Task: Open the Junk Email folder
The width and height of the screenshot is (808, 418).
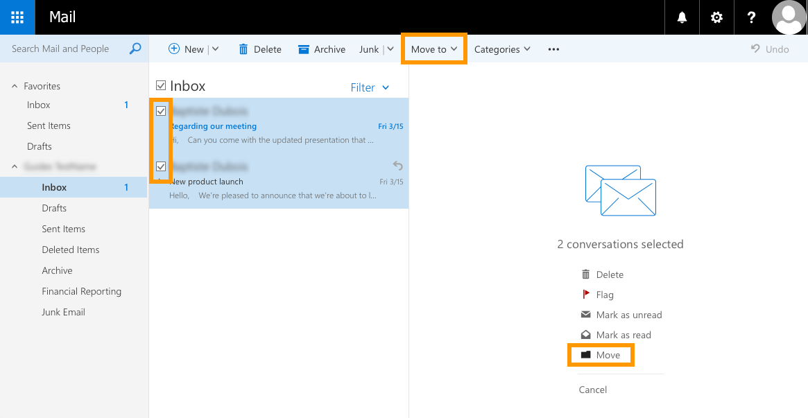Action: pos(63,312)
